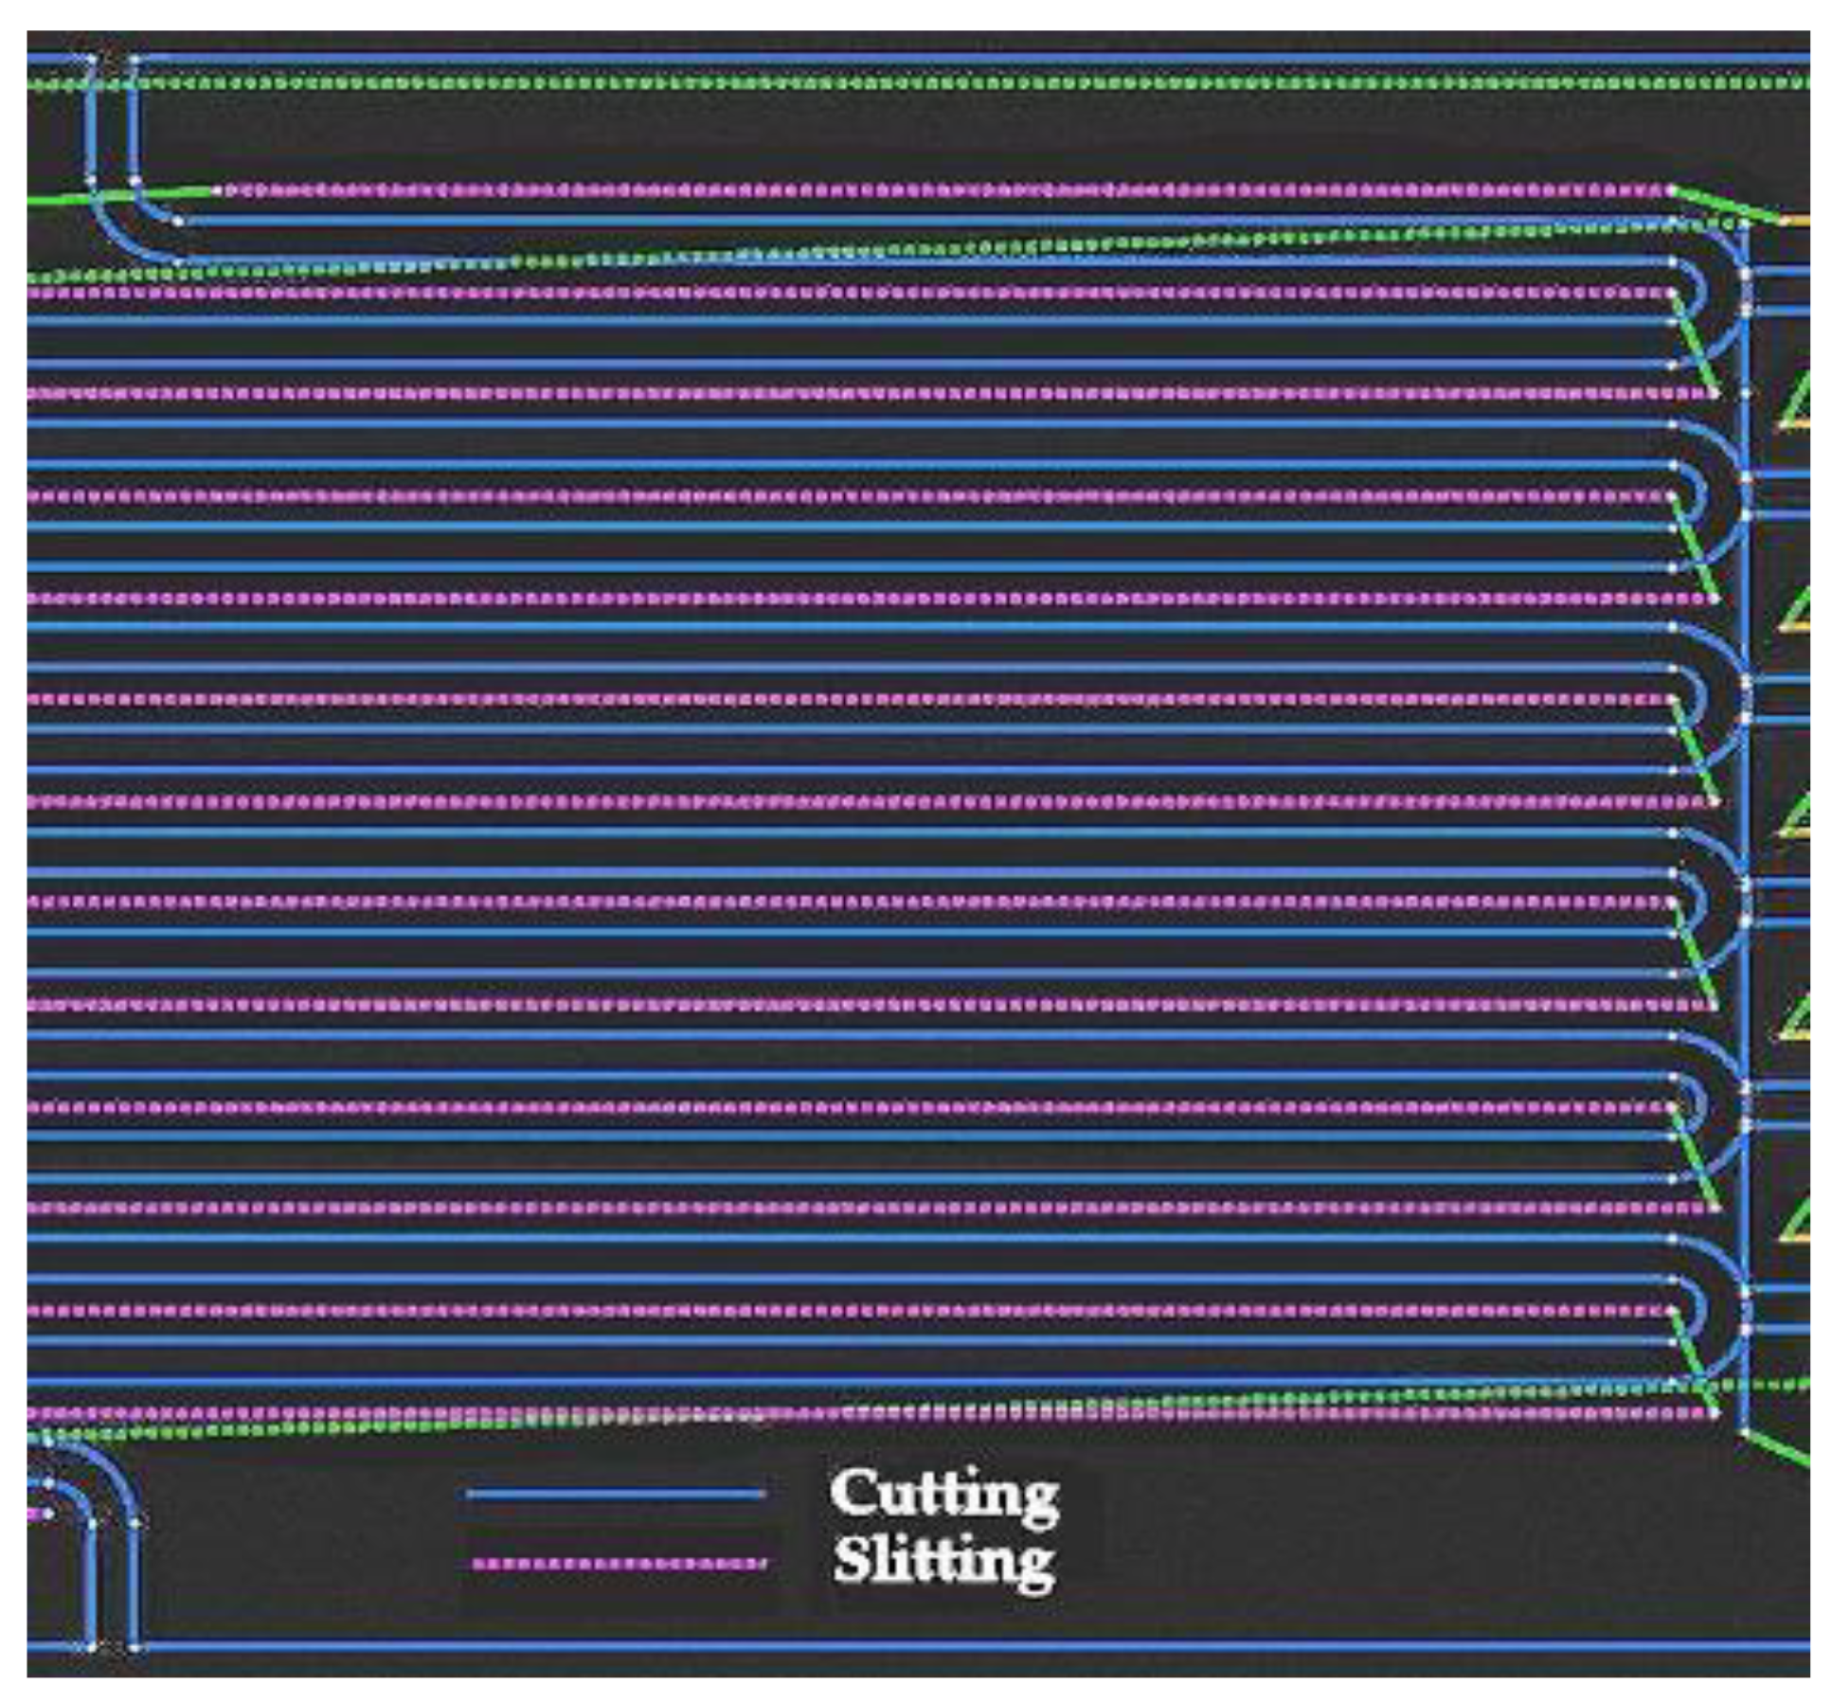Click the bottommost blue U-turn curve on right
The image size is (1832, 1702).
pos(1705,1310)
